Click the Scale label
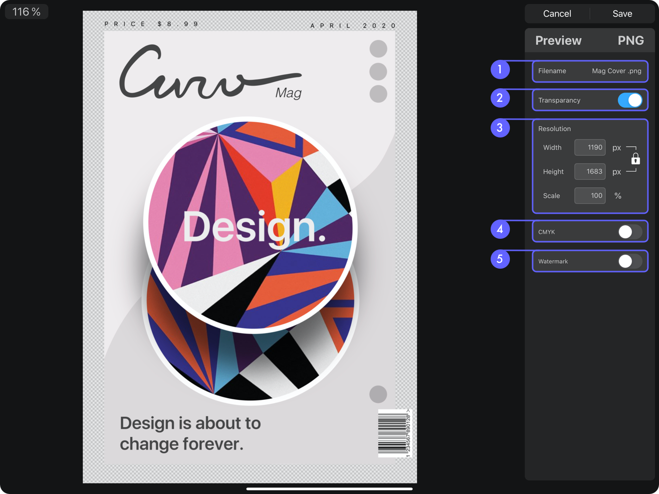 (551, 196)
